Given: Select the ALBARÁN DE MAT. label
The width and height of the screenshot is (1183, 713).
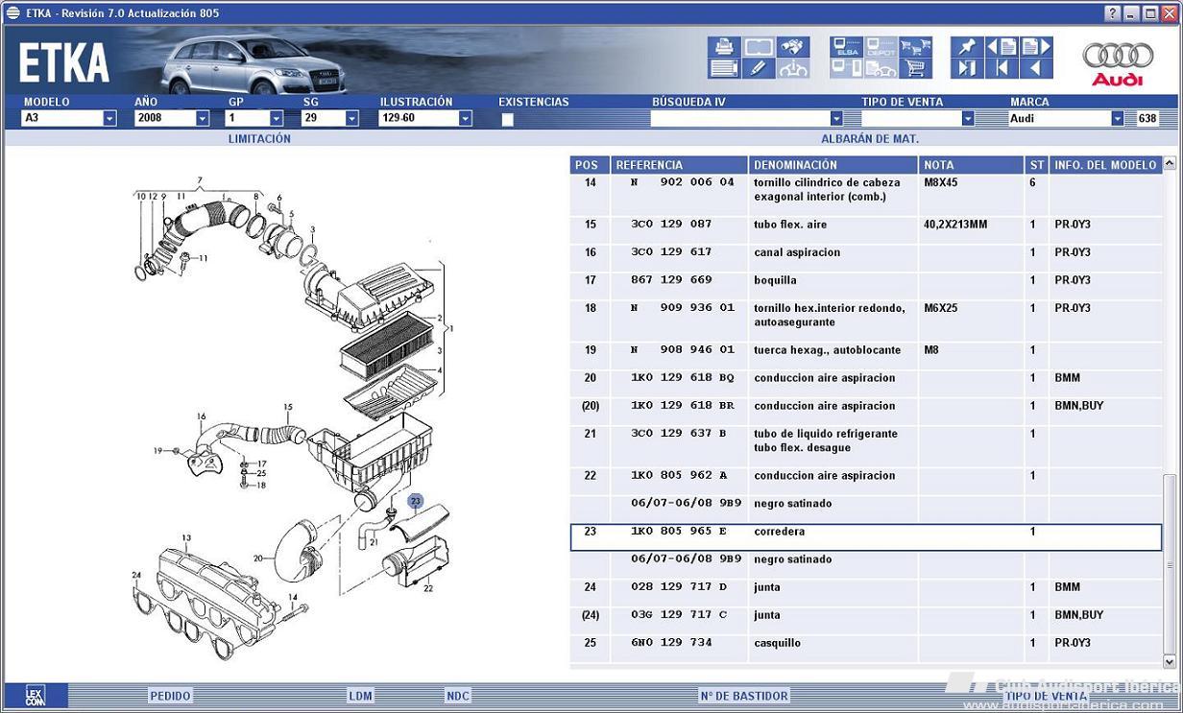Looking at the screenshot, I should pos(870,139).
